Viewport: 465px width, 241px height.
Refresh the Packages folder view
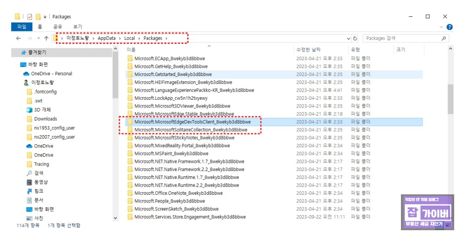355,38
